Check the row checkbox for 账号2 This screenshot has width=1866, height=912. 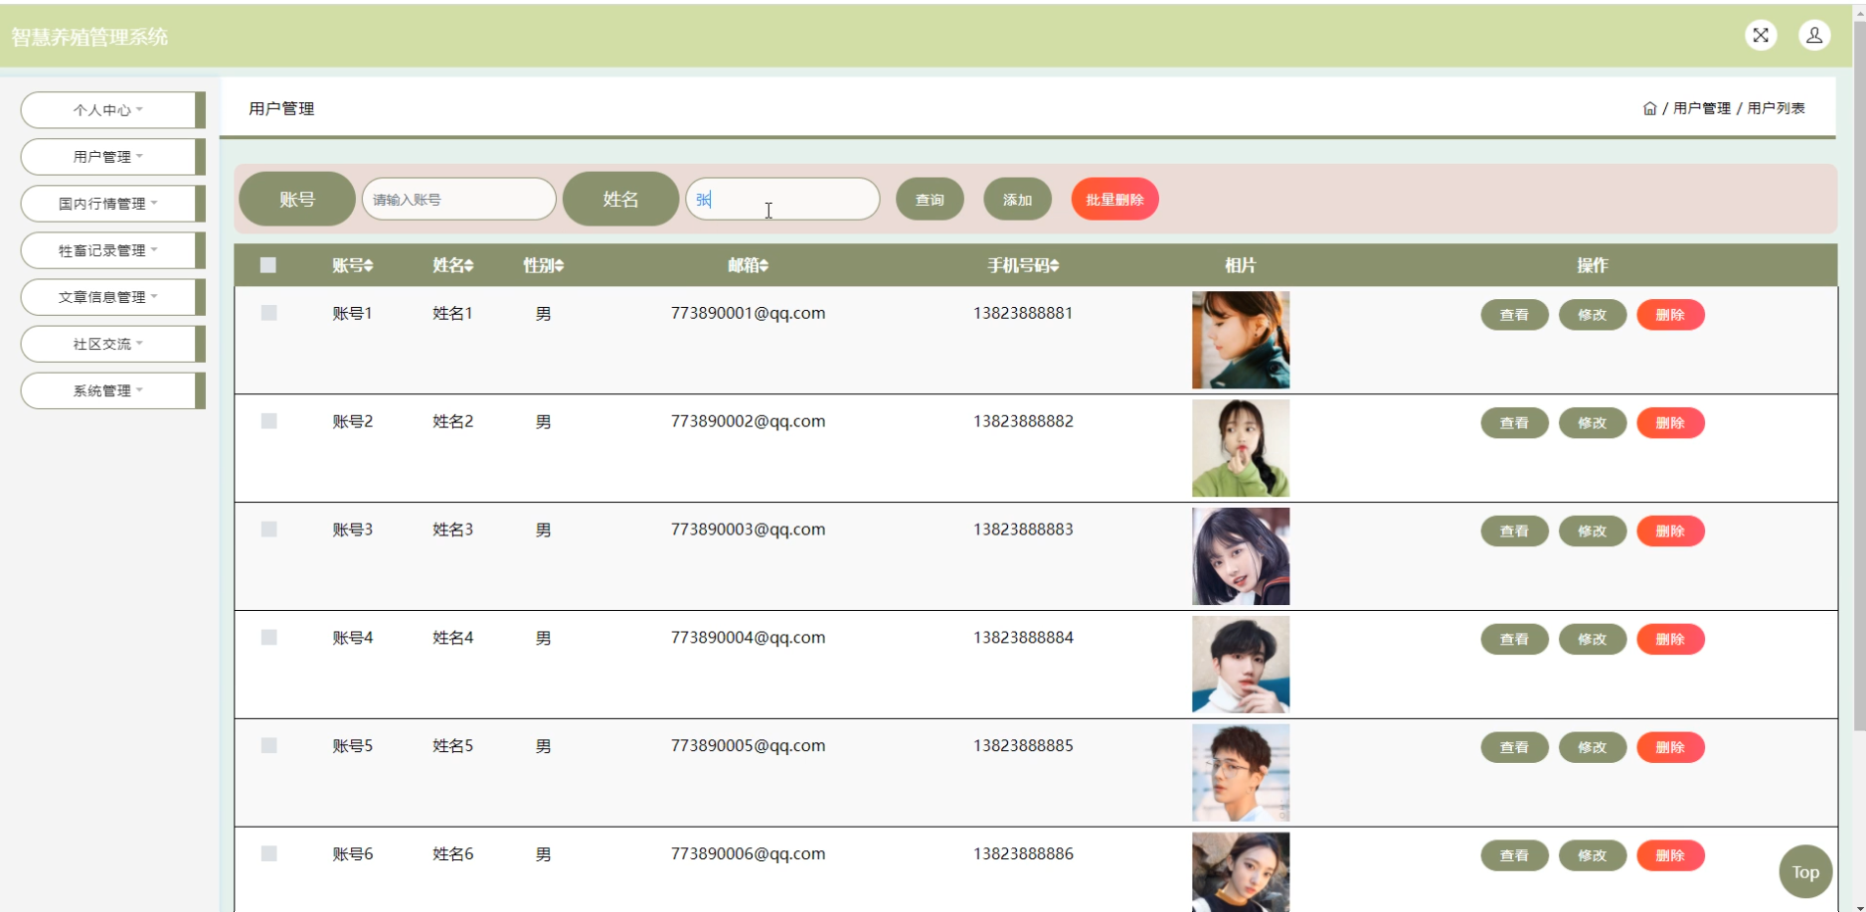[x=268, y=421]
